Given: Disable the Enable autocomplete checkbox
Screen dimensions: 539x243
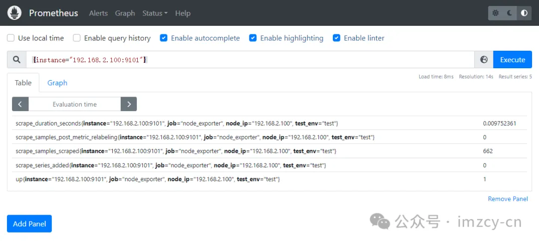Looking at the screenshot, I should pyautogui.click(x=163, y=38).
